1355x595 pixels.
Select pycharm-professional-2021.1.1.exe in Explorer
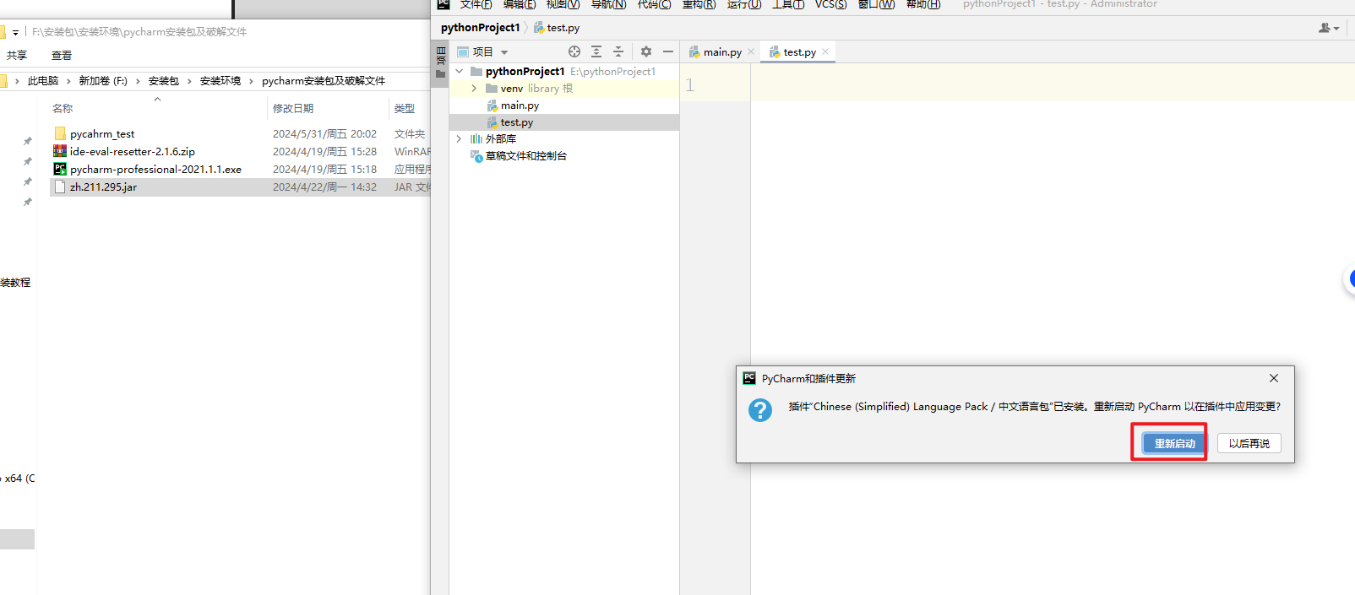point(155,170)
